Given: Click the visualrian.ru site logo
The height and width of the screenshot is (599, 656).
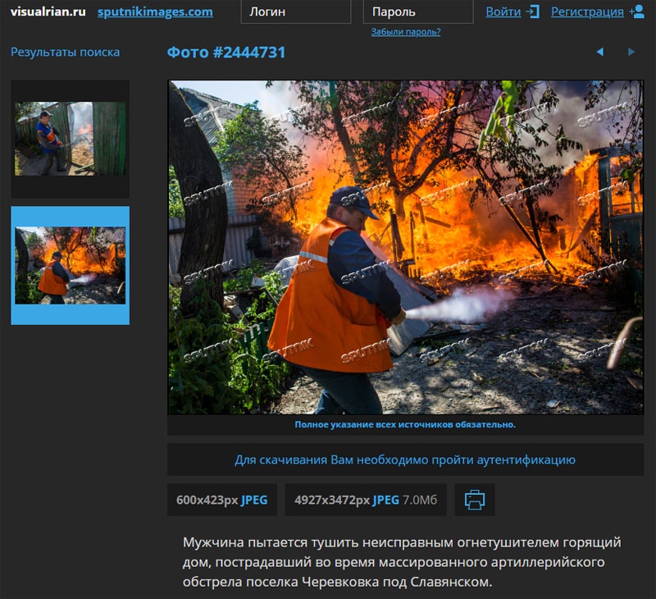Looking at the screenshot, I should [x=48, y=11].
